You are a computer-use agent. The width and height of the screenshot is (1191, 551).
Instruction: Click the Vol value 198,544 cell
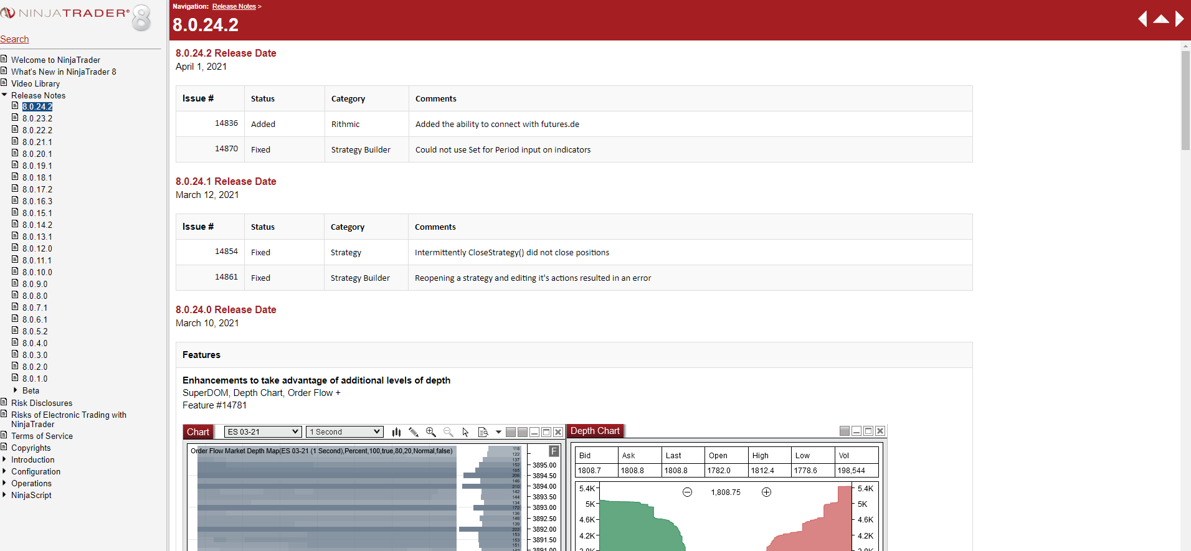click(856, 471)
